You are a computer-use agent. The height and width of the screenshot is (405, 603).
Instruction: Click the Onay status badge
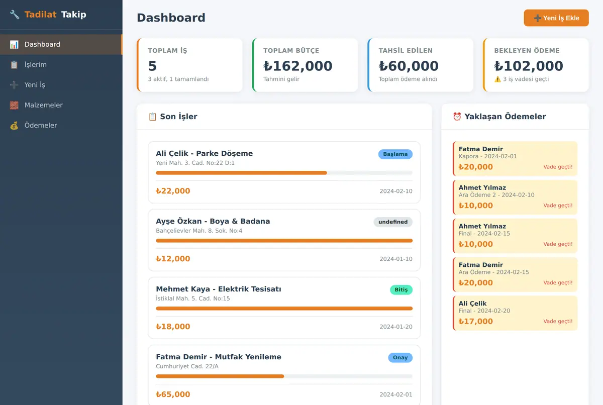400,358
